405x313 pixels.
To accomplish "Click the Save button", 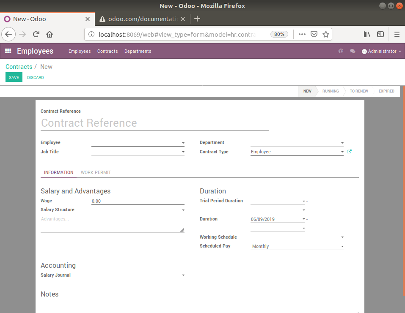I will pyautogui.click(x=14, y=77).
